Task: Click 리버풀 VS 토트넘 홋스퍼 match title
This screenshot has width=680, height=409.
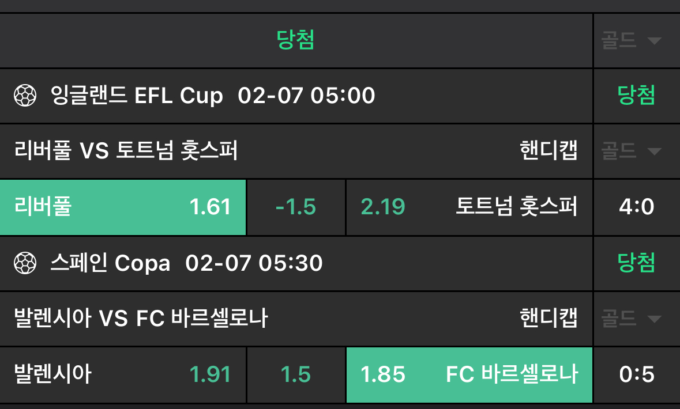Action: tap(126, 152)
